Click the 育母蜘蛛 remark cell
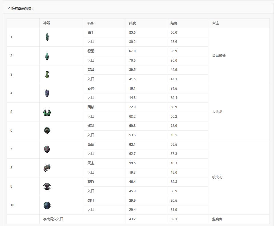 pyautogui.click(x=239, y=56)
